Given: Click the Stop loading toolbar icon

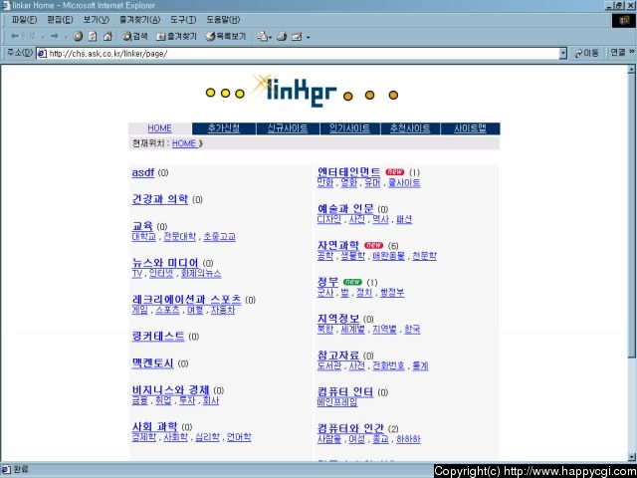Looking at the screenshot, I should [78, 37].
